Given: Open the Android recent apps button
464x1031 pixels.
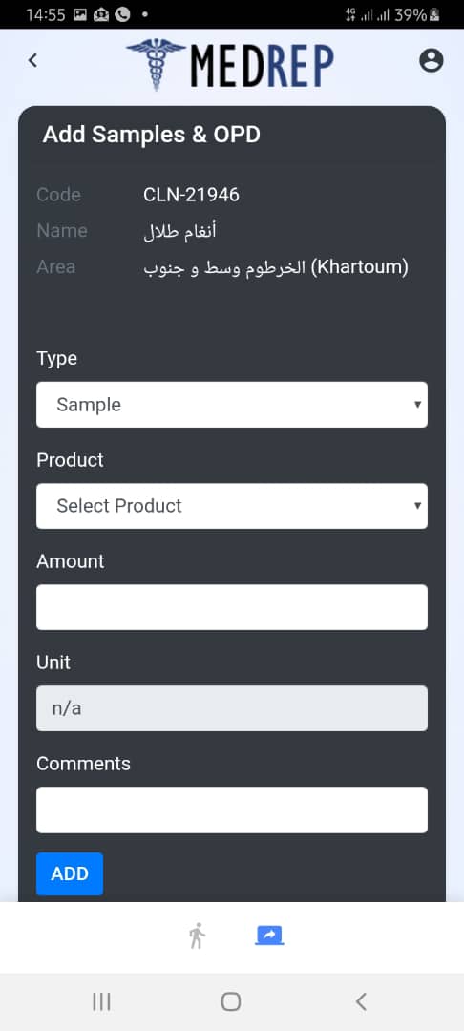Looking at the screenshot, I should pos(101,1001).
